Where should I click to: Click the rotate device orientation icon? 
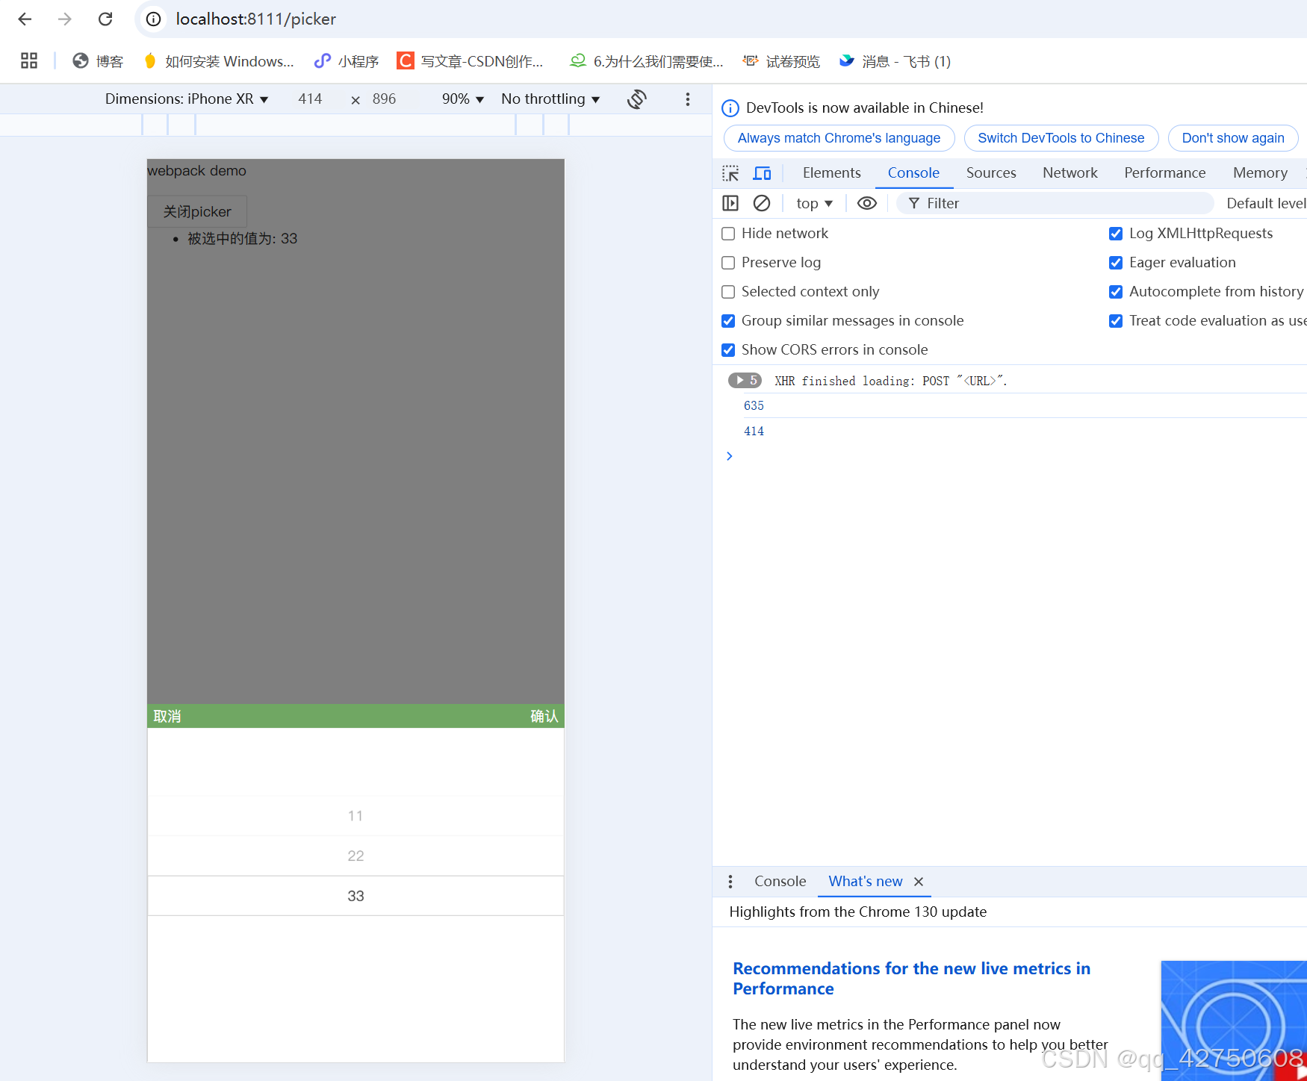(636, 99)
